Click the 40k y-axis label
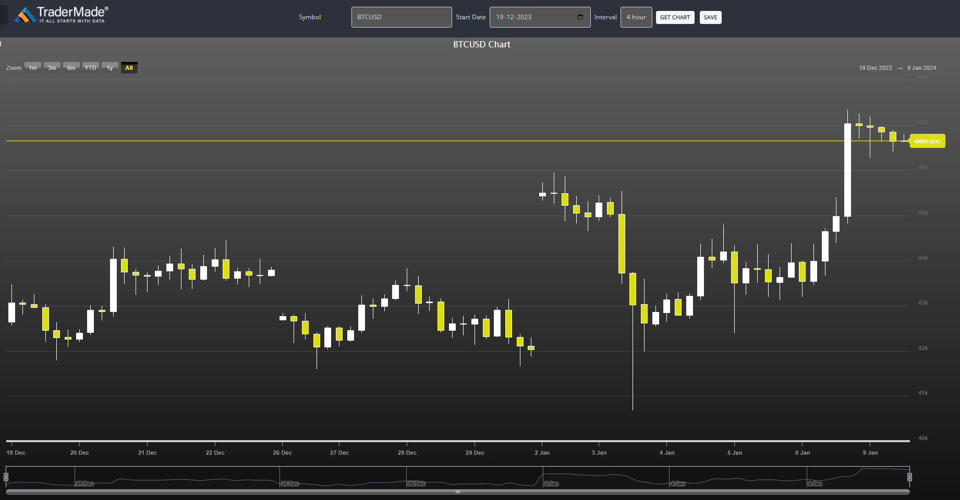The height and width of the screenshot is (500, 960). click(923, 438)
